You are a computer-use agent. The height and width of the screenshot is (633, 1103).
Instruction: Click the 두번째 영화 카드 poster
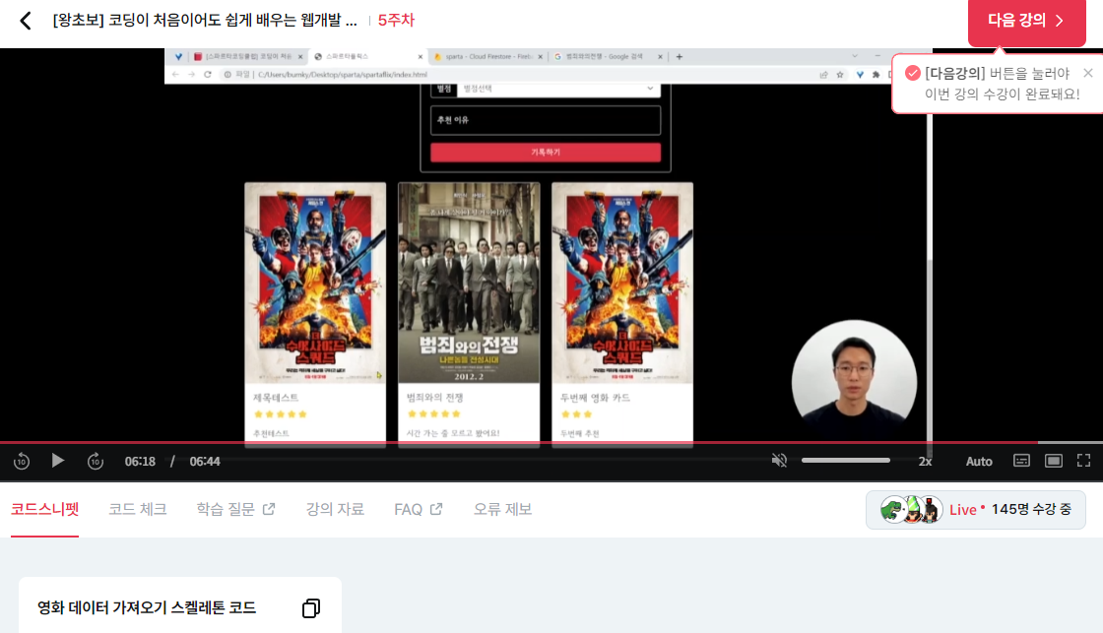(622, 283)
